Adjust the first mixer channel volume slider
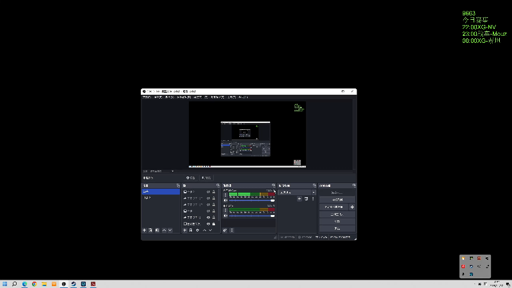 tap(252, 200)
